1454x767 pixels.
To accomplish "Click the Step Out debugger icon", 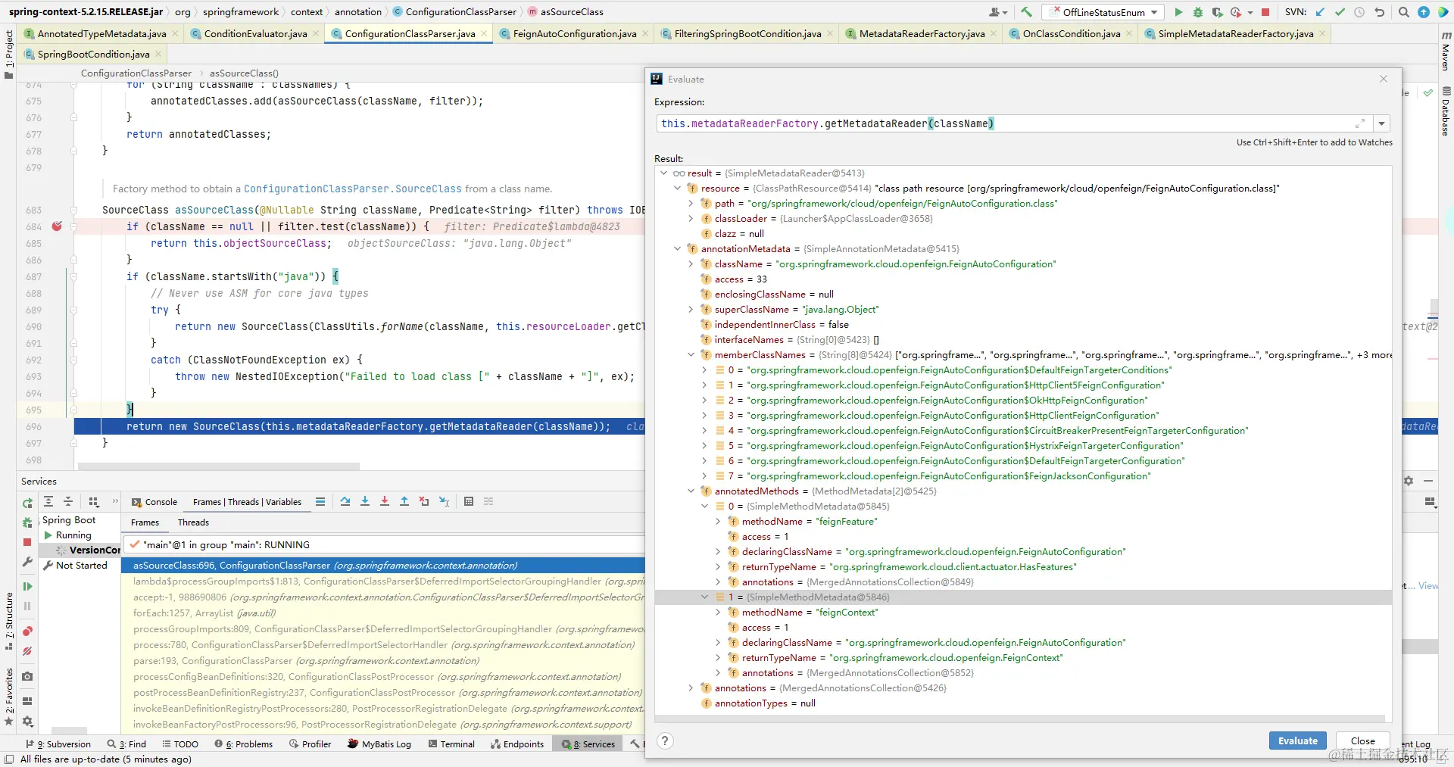I will (404, 501).
